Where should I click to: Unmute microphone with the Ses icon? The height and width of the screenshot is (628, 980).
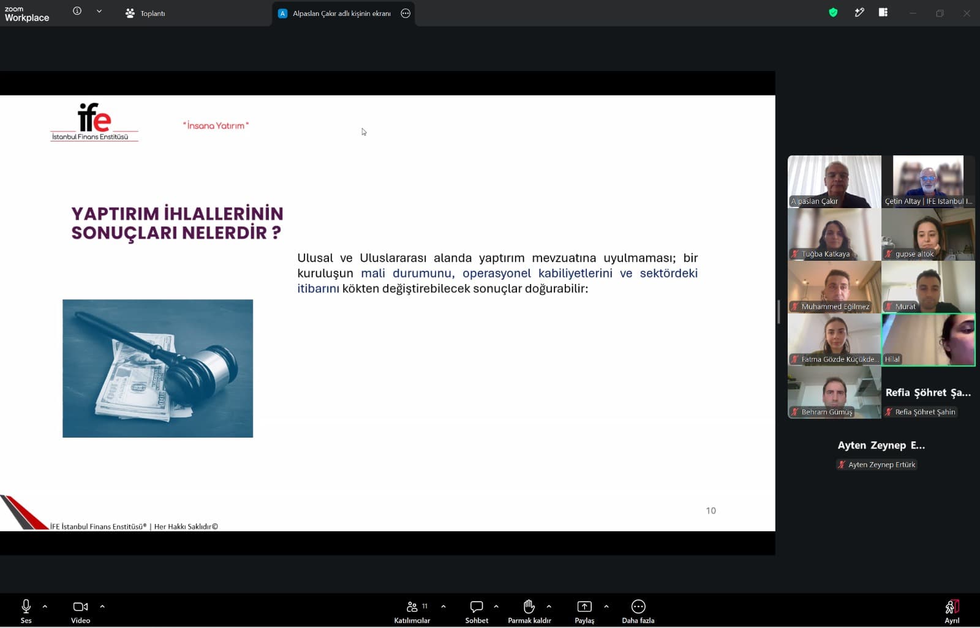pyautogui.click(x=26, y=606)
